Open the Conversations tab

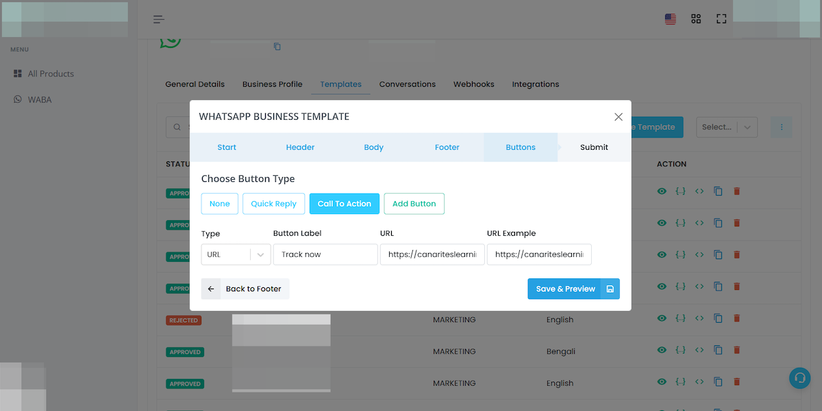(408, 84)
